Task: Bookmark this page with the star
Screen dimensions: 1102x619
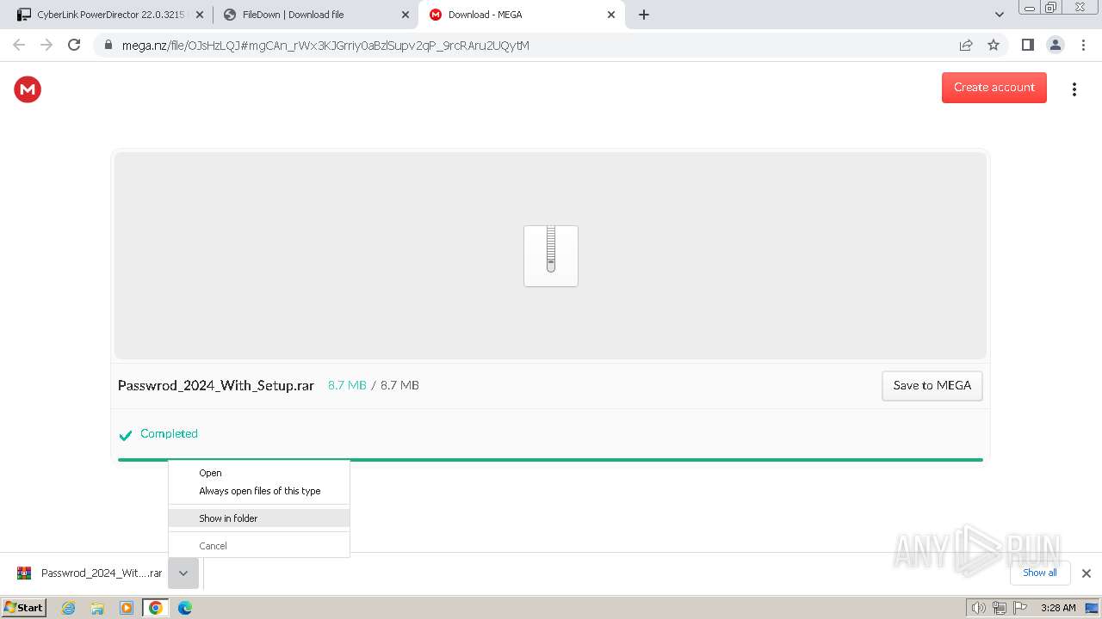Action: 994,45
